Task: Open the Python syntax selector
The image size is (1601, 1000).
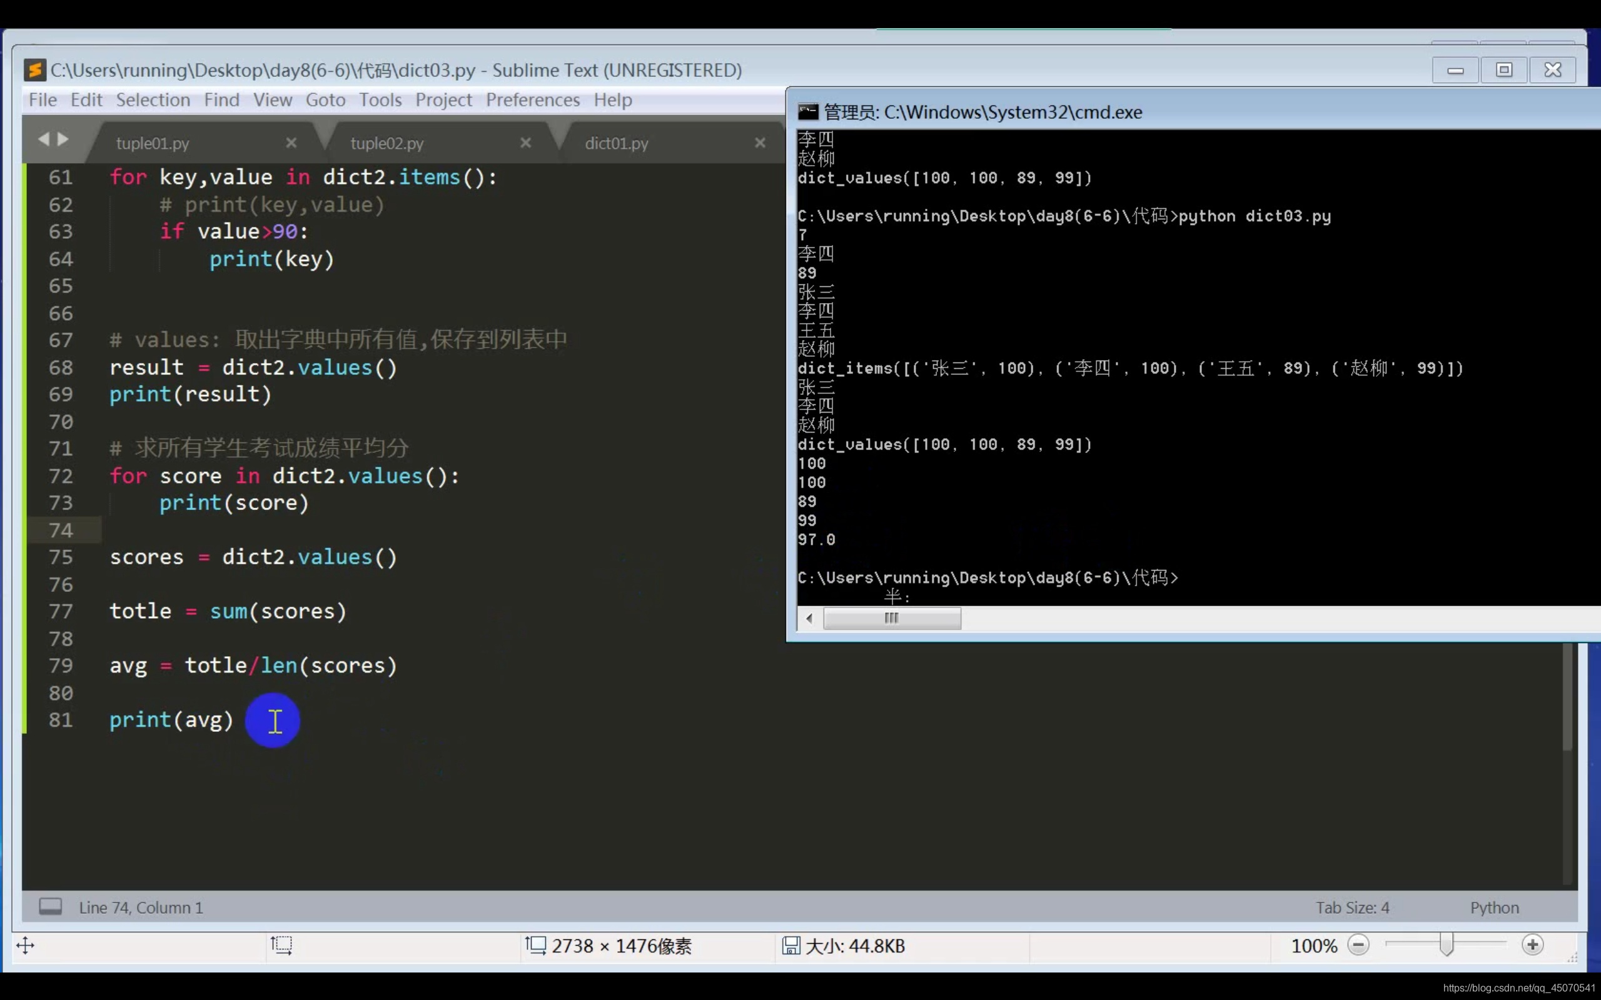Action: tap(1494, 907)
